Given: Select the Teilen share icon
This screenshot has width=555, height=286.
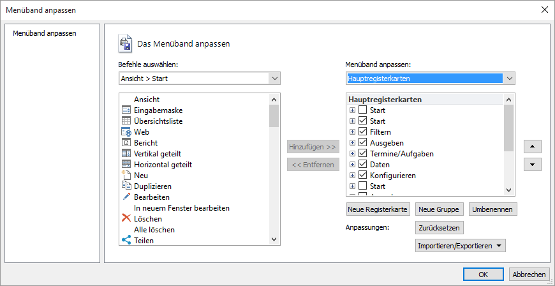Looking at the screenshot, I should tap(126, 241).
